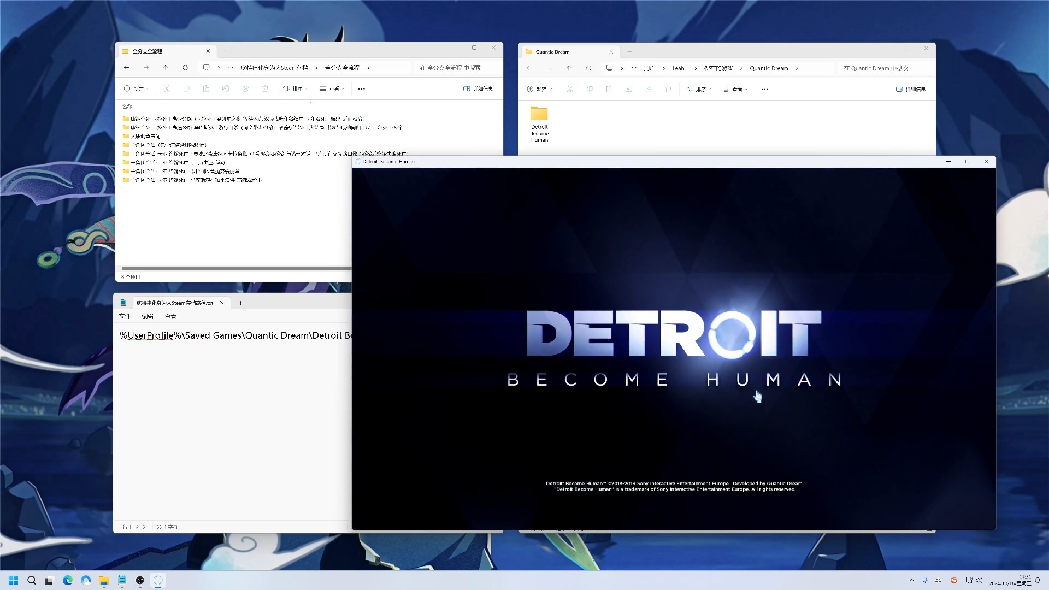Click the Leah1 breadcrumb segment

point(680,68)
